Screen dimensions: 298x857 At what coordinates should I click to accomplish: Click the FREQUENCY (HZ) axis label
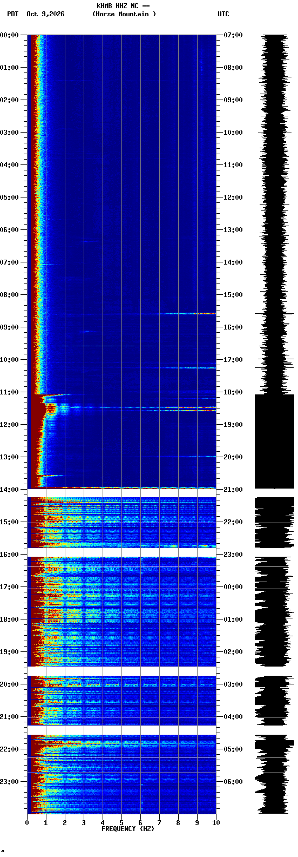point(128,829)
